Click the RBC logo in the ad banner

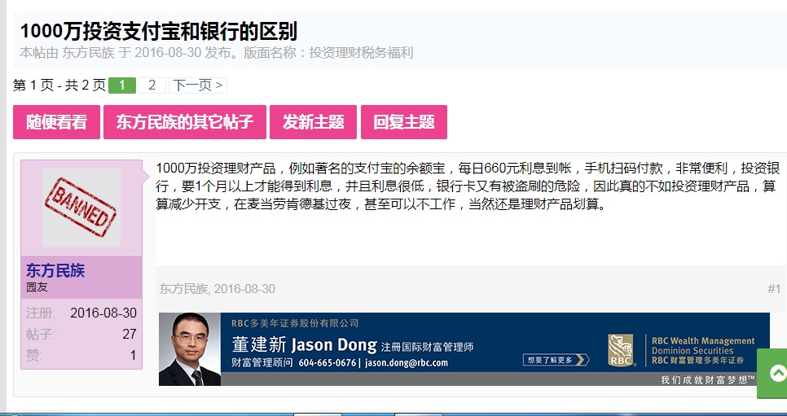620,350
